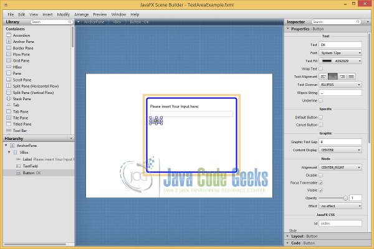
Task: Open the View menu
Action: click(x=34, y=14)
